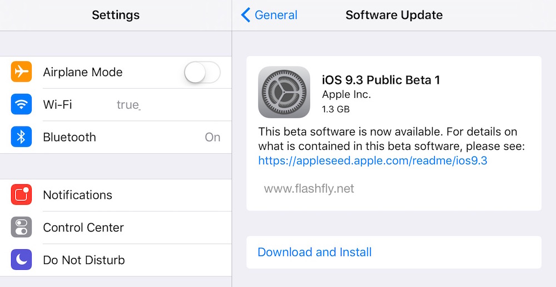Tap the Wi-Fi network name "true"
556x287 pixels.
tap(128, 104)
